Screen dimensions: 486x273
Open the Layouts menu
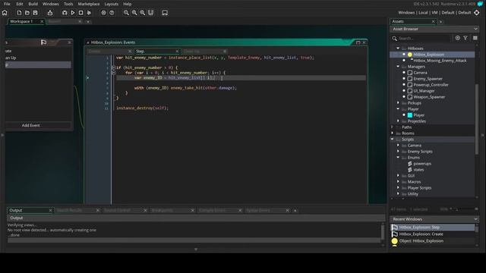pos(112,4)
